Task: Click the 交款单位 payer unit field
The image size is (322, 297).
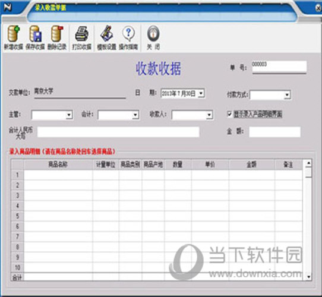Action: tap(80, 92)
